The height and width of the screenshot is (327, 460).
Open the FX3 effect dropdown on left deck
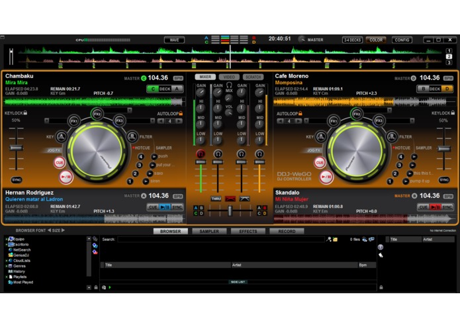[152, 120]
